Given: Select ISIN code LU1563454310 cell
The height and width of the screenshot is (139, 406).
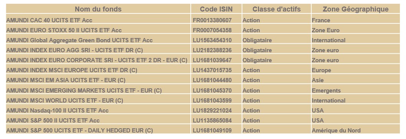Looking at the screenshot, I should click(212, 40).
